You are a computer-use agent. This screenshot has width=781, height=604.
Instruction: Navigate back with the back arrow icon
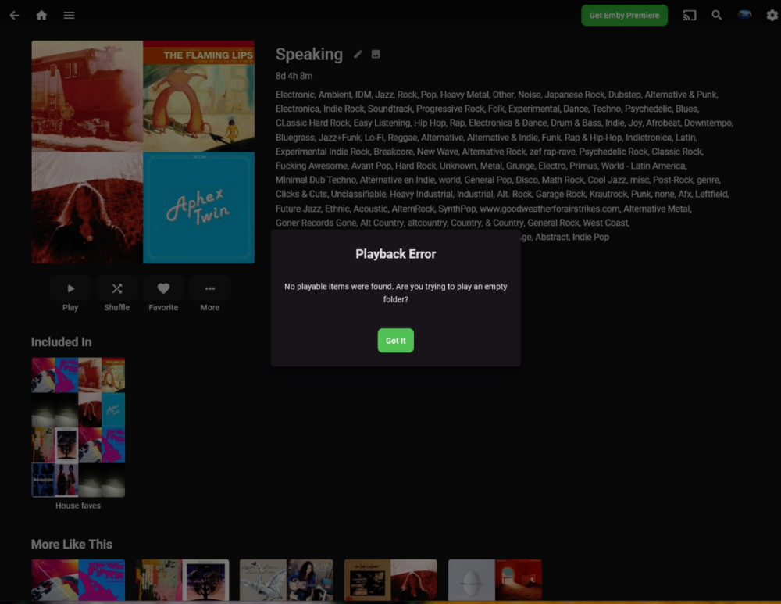pyautogui.click(x=14, y=15)
